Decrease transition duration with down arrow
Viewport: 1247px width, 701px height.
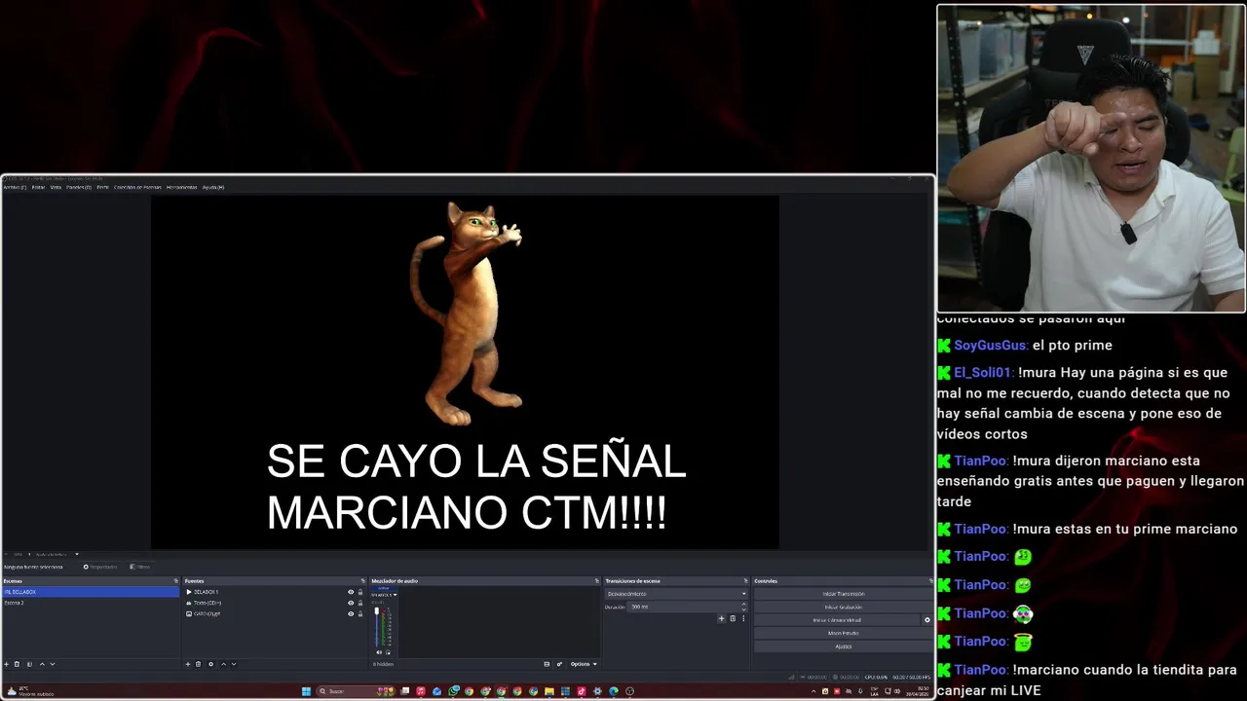[743, 609]
